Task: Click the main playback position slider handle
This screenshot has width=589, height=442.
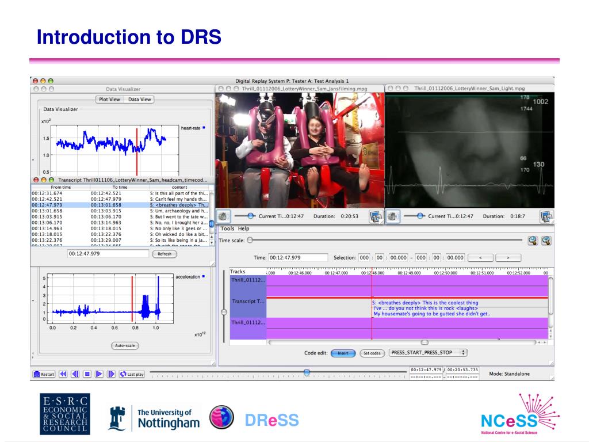Action: [307, 373]
